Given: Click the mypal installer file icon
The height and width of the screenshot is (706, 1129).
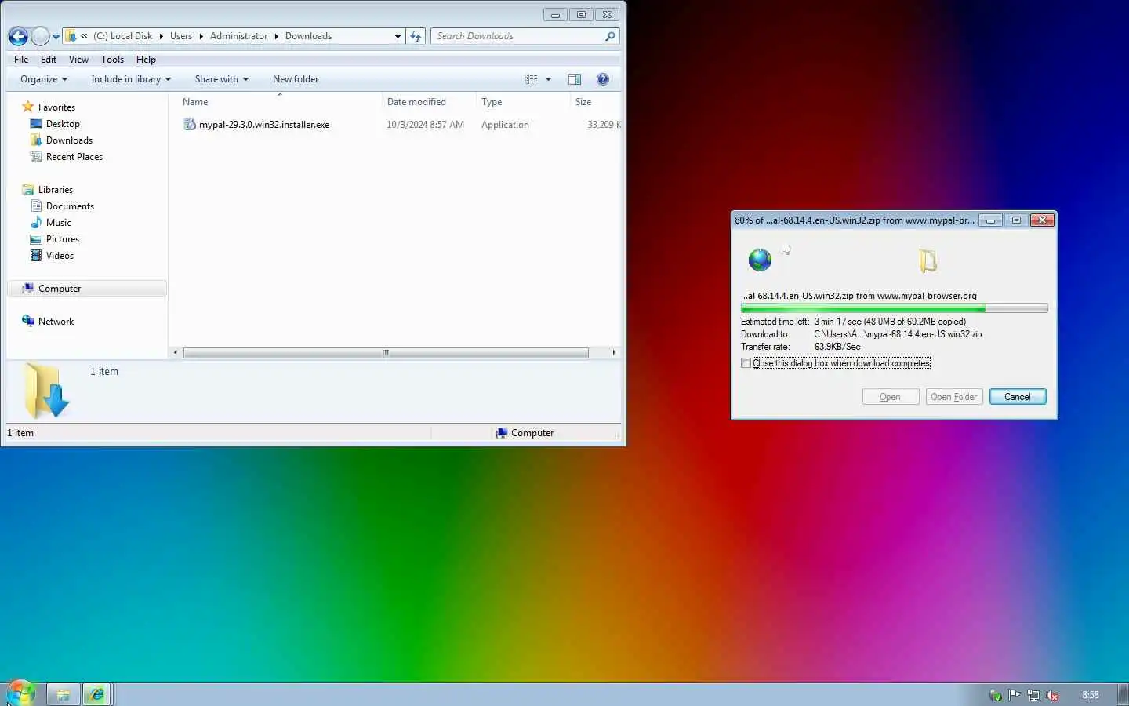Looking at the screenshot, I should click(189, 124).
